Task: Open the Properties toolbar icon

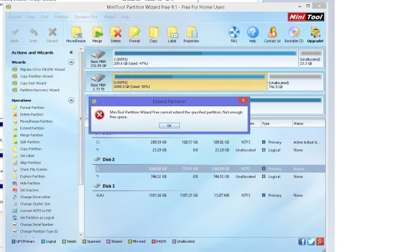Action: click(x=191, y=33)
